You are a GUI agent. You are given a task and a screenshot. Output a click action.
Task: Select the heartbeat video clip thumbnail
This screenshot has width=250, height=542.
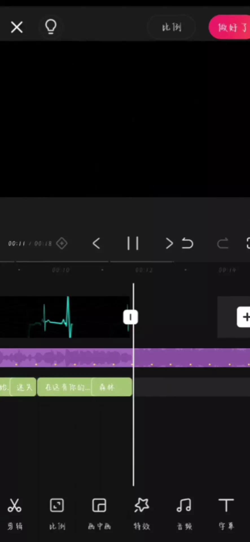65,317
